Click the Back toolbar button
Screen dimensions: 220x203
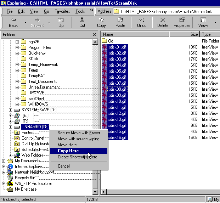[x=13, y=22]
